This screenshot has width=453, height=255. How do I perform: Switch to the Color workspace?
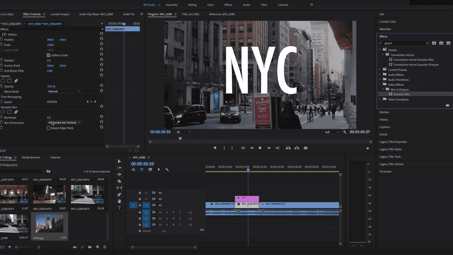click(210, 5)
